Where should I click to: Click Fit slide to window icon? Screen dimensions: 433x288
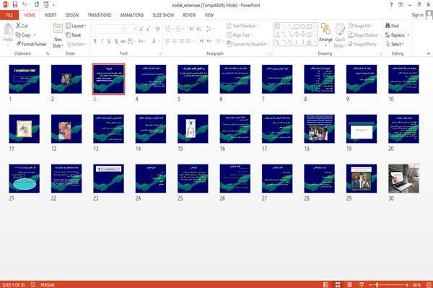click(x=429, y=284)
